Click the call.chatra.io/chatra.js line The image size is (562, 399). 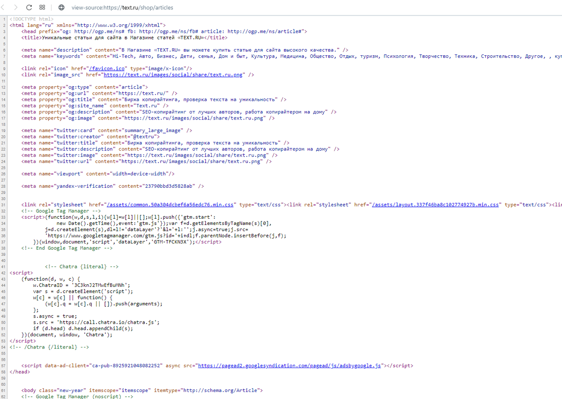(x=96, y=322)
